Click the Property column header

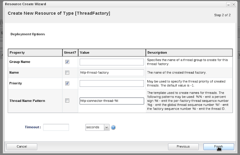click(x=35, y=52)
